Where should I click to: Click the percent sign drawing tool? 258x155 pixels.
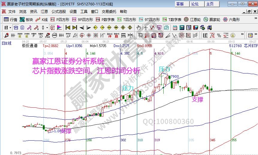tap(219, 35)
